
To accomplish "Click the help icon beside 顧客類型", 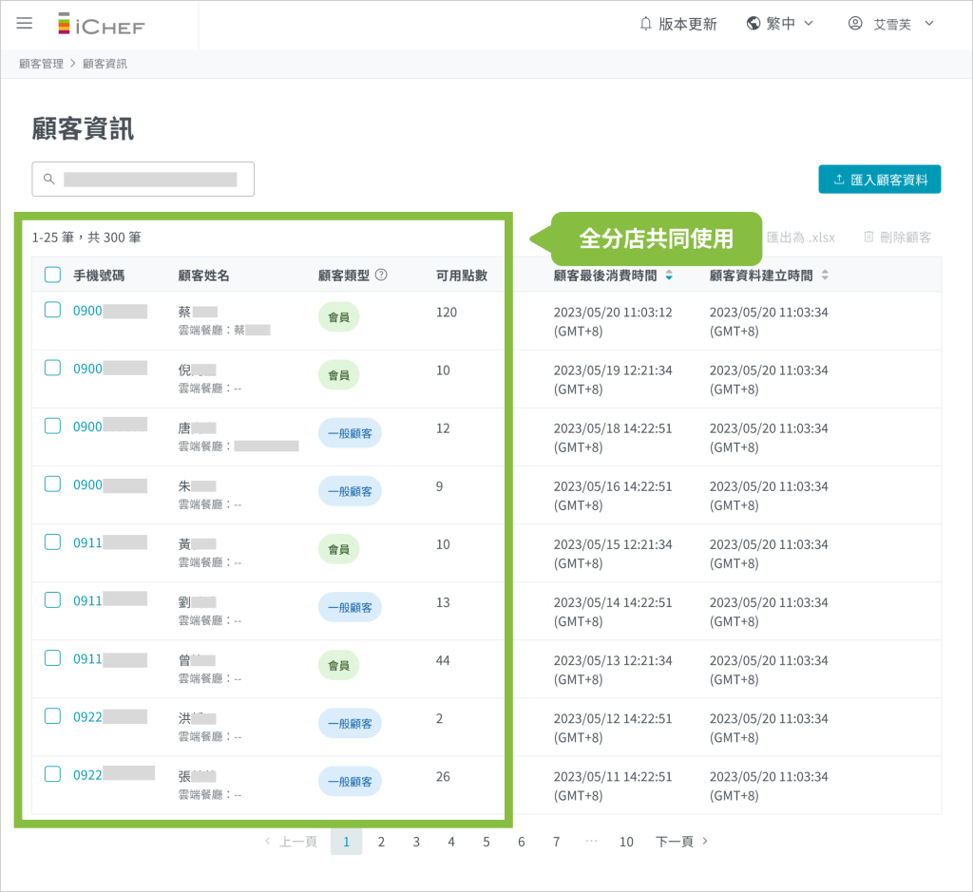I will 381,275.
